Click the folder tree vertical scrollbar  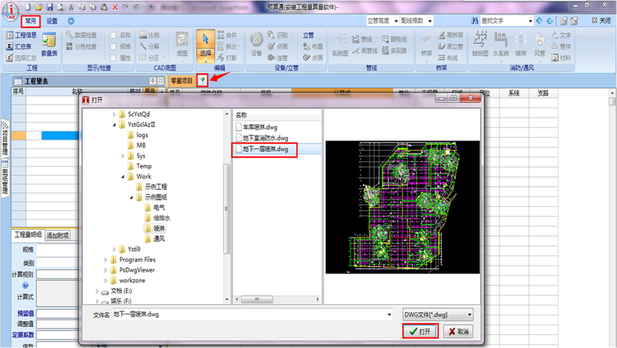click(227, 208)
